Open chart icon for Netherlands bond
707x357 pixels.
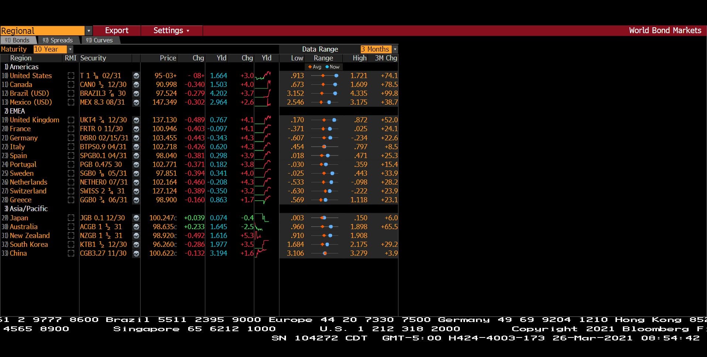[x=136, y=182]
